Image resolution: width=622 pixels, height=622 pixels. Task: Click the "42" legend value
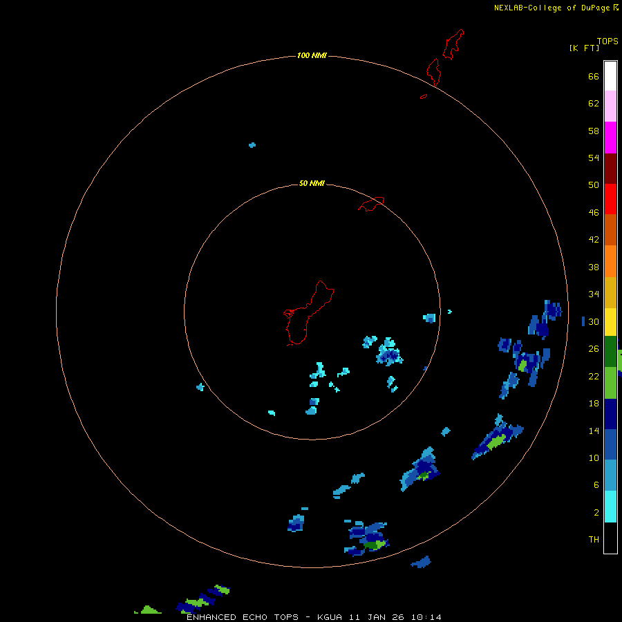tap(594, 240)
